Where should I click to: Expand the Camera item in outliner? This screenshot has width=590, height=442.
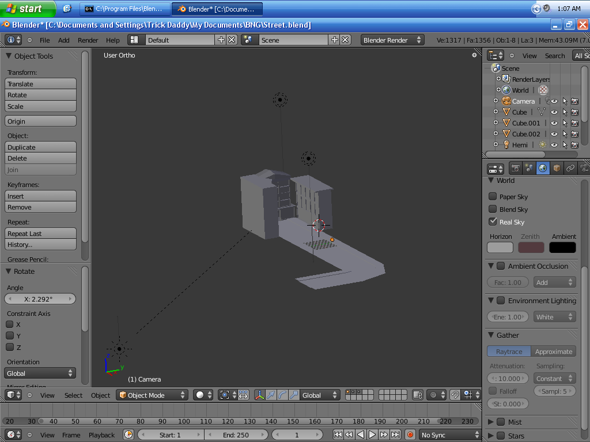pos(496,101)
